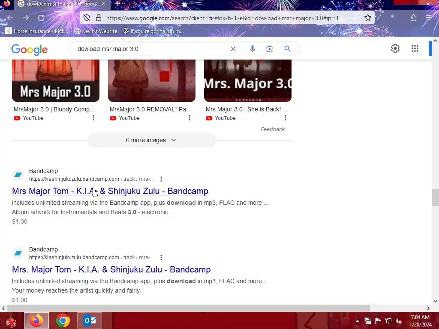Click first Bandcamp result favicon
Viewport: 439px width, 329px height.
[18, 175]
